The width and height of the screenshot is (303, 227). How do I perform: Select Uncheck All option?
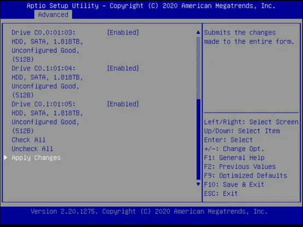32,149
